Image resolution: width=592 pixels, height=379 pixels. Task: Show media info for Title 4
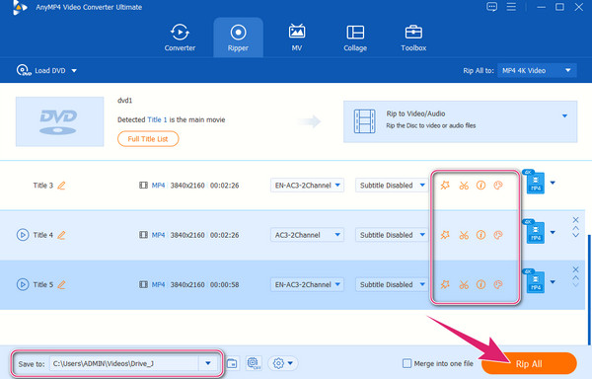[x=481, y=235]
